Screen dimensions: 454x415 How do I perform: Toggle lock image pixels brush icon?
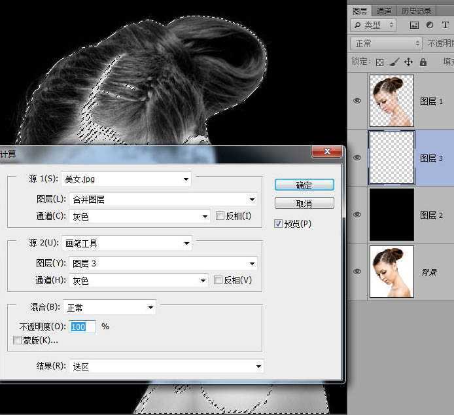(x=394, y=62)
